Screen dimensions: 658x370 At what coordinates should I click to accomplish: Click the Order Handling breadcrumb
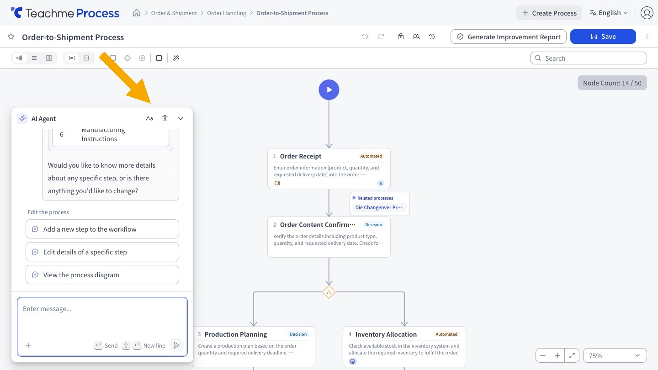point(227,13)
